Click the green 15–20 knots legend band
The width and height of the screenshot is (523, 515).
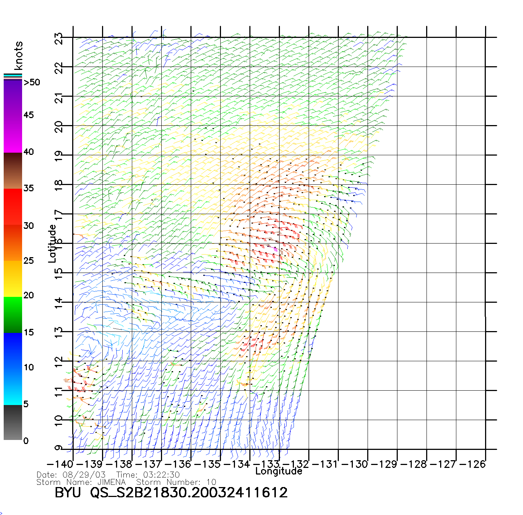[13, 315]
